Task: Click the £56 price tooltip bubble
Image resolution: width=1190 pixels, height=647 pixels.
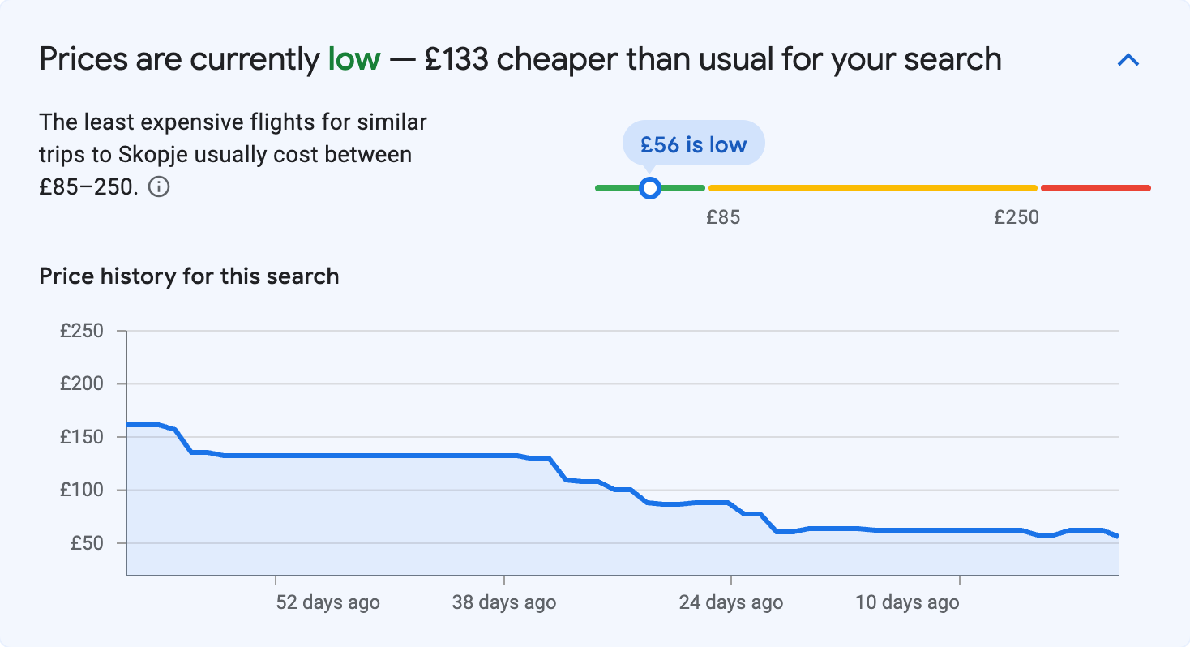Action: 693,144
